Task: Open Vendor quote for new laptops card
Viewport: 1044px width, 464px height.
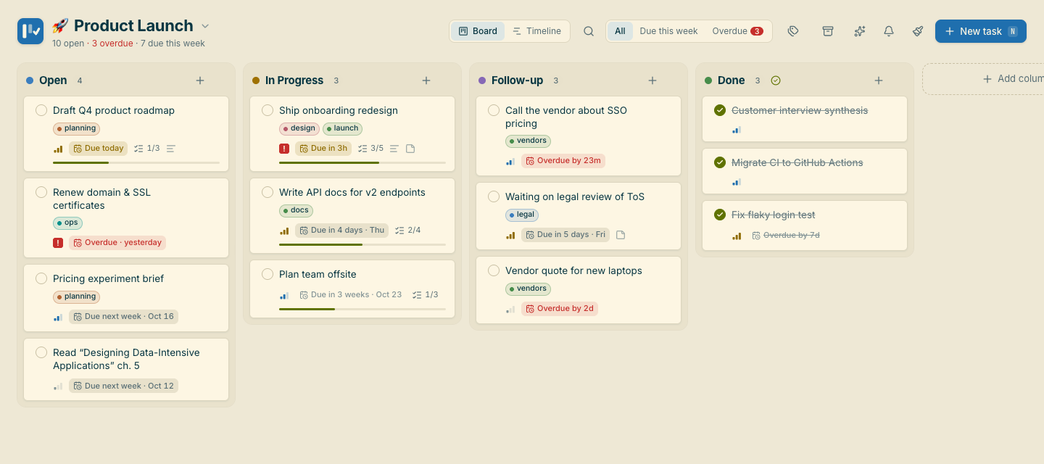Action: click(579, 289)
